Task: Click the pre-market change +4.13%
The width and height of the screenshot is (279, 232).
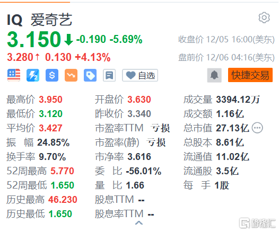Action: pos(93,57)
